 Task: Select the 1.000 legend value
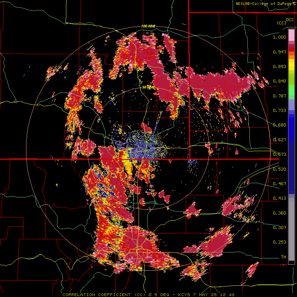[x=280, y=37]
